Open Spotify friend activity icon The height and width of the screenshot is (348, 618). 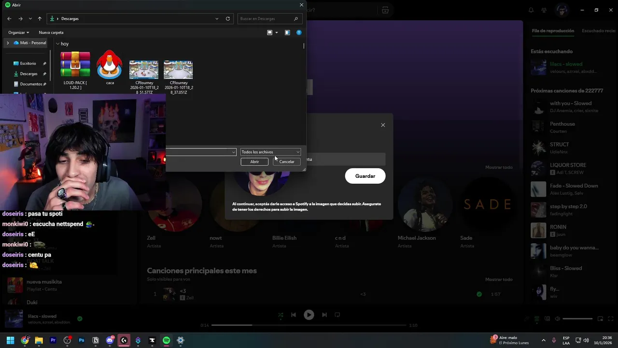pos(544,10)
